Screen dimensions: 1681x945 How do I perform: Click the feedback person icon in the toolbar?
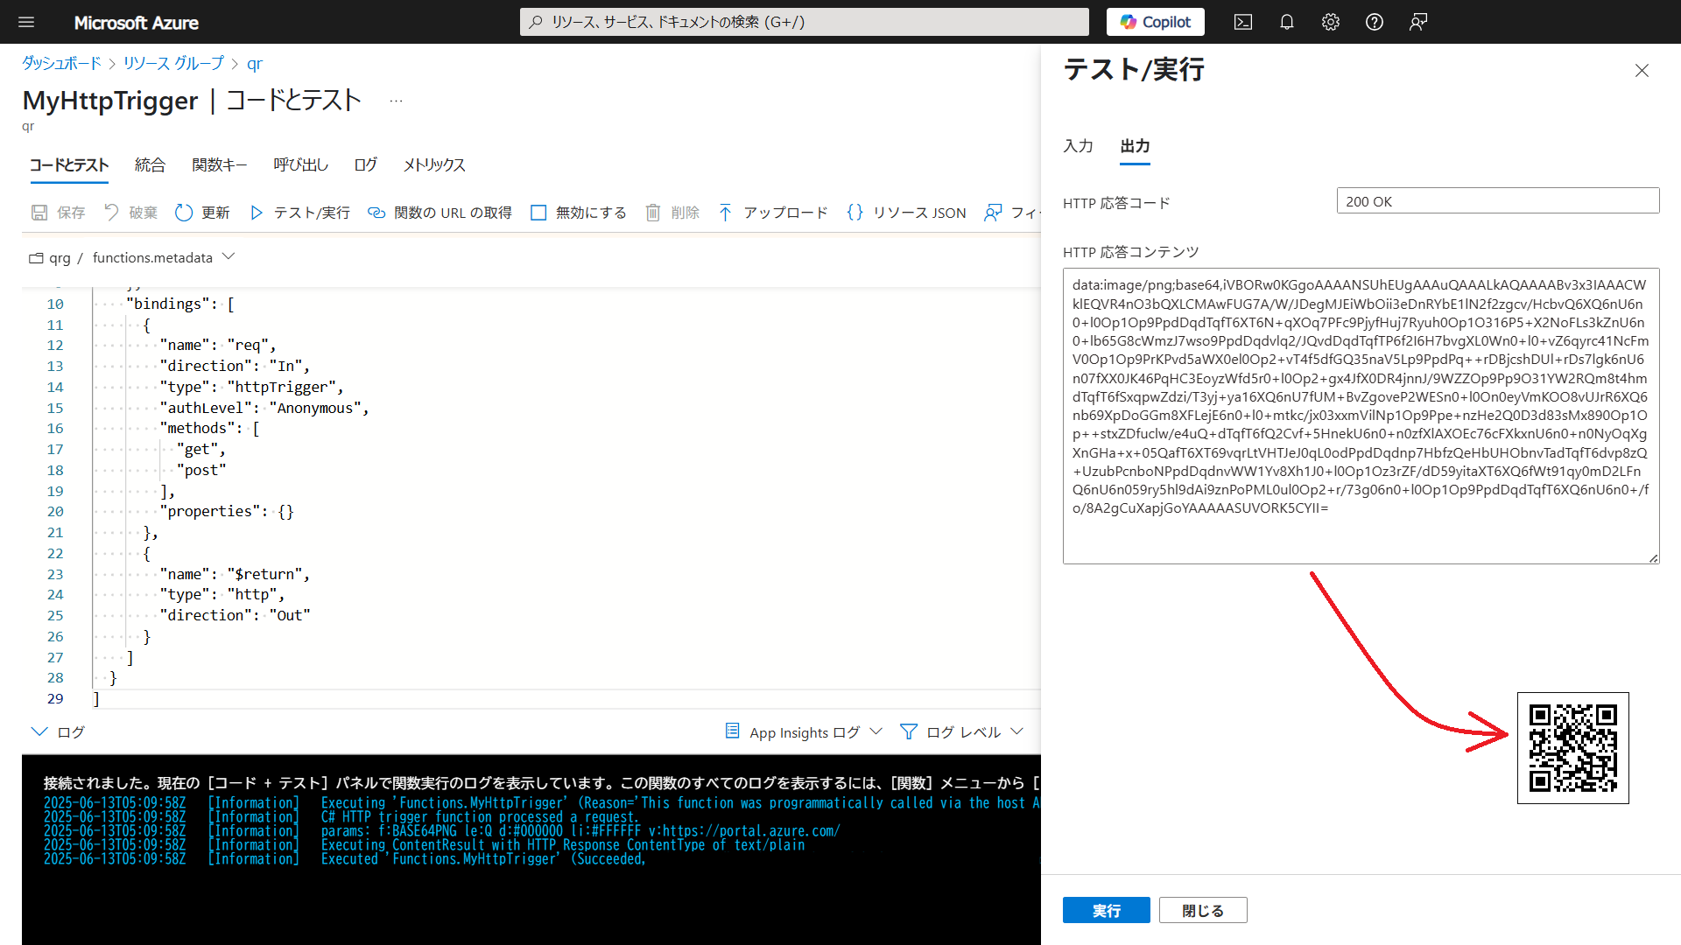click(x=993, y=213)
